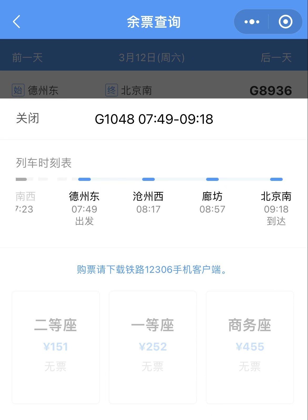Tap the terminal station 终 badge
Screen dimensions: 308x420
click(x=111, y=90)
